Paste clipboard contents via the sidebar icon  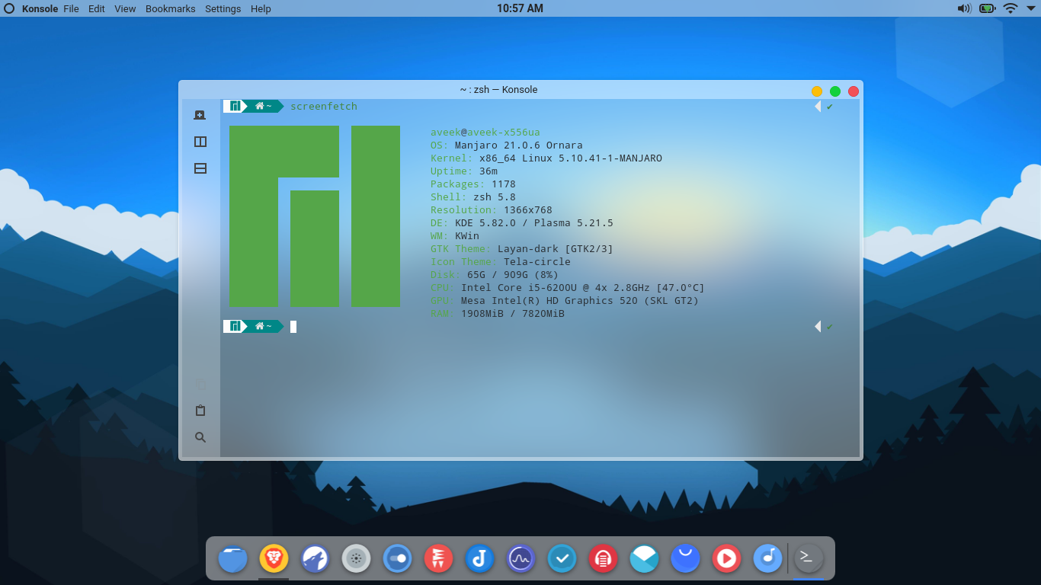pos(200,410)
